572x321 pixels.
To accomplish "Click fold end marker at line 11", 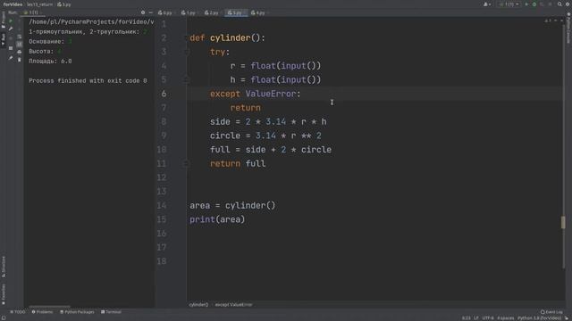I will pyautogui.click(x=187, y=164).
